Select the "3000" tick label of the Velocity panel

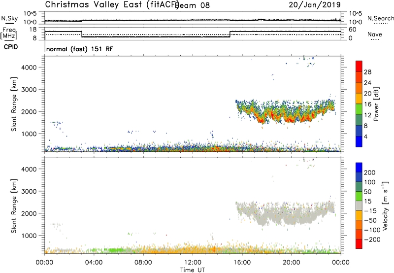click(x=29, y=191)
